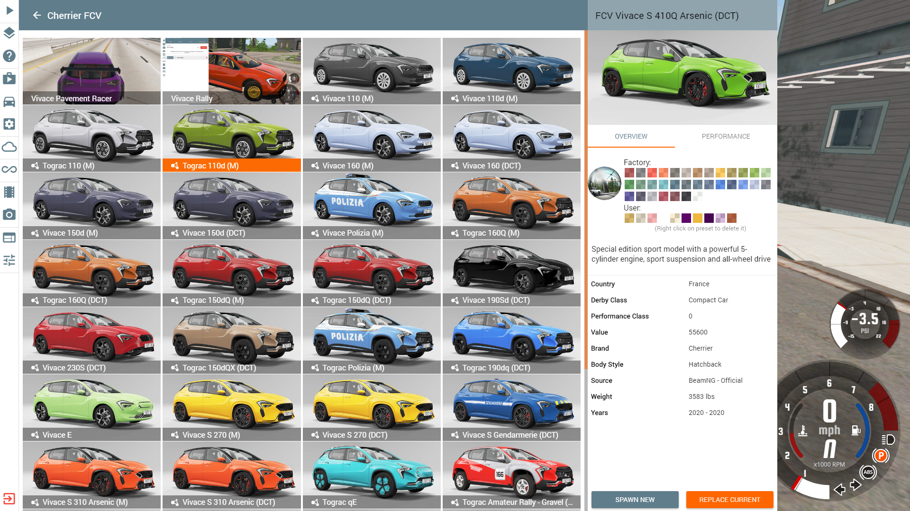
Task: Click the config icon beside Vivace 230S (DCT)
Action: [x=35, y=368]
